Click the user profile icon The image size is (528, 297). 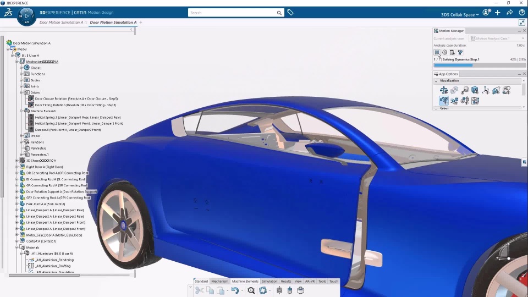[x=486, y=13]
